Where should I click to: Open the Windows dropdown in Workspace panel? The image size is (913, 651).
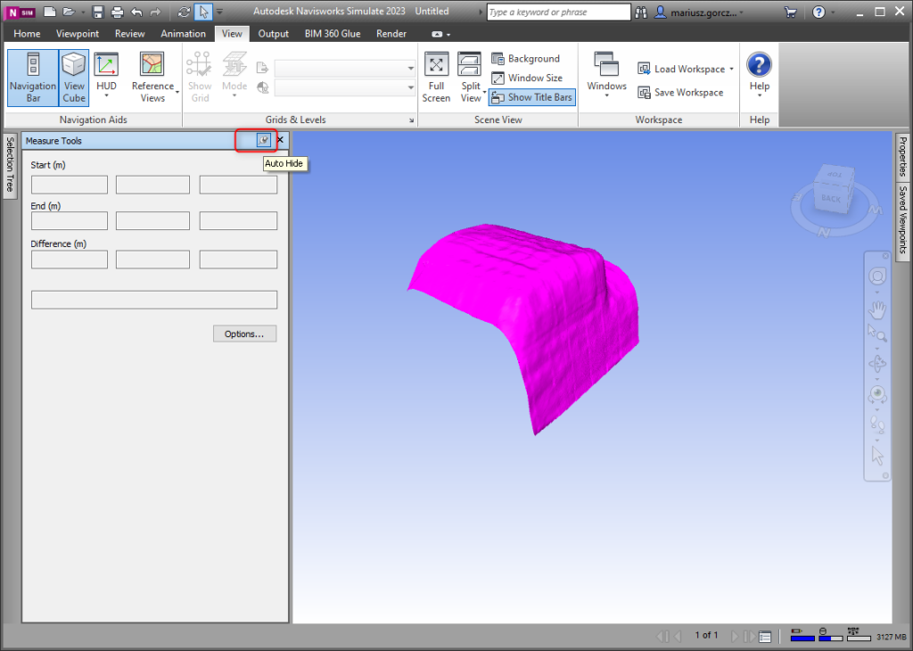[x=606, y=77]
